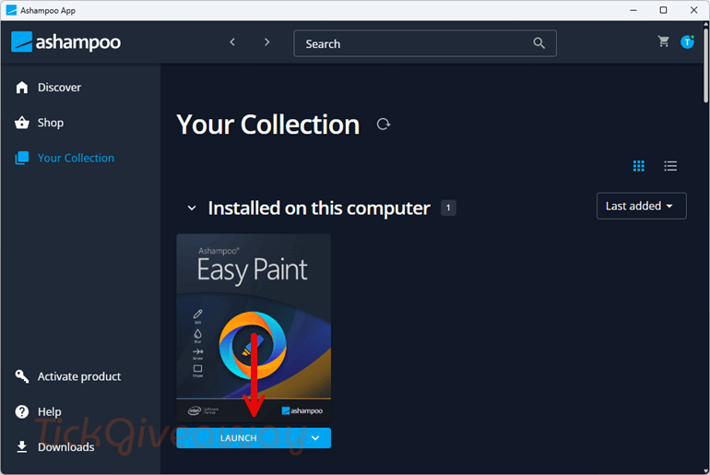710x475 pixels.
Task: Open the user account avatar
Action: (687, 42)
